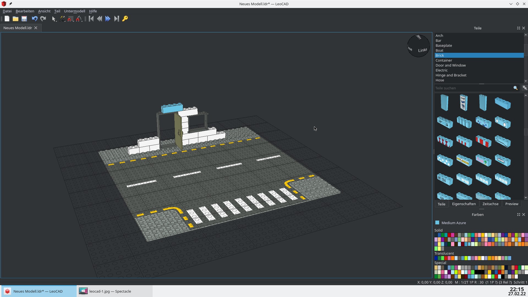Undo the last action

[x=34, y=19]
